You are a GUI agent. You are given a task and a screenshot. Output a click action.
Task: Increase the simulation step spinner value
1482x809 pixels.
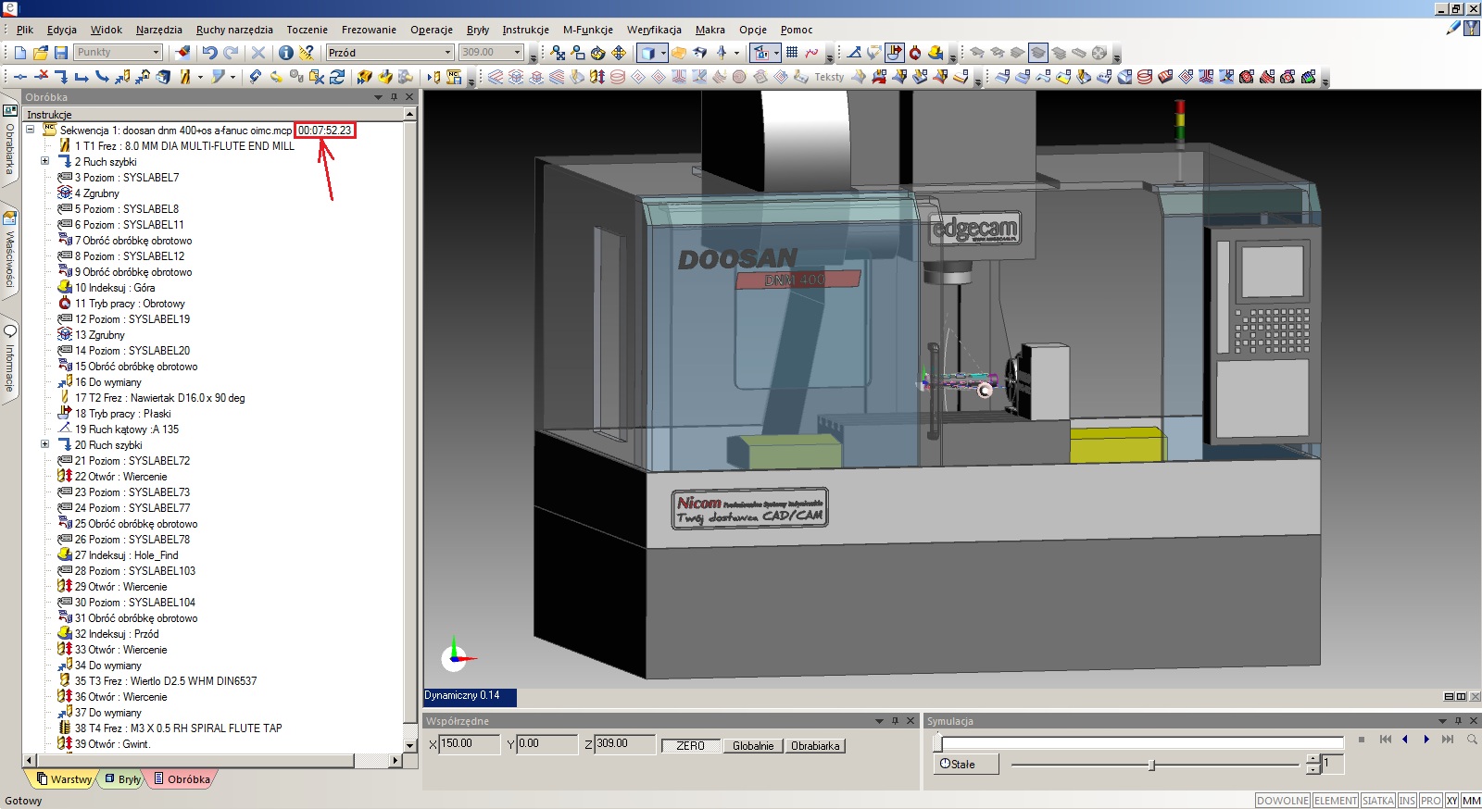point(1312,759)
